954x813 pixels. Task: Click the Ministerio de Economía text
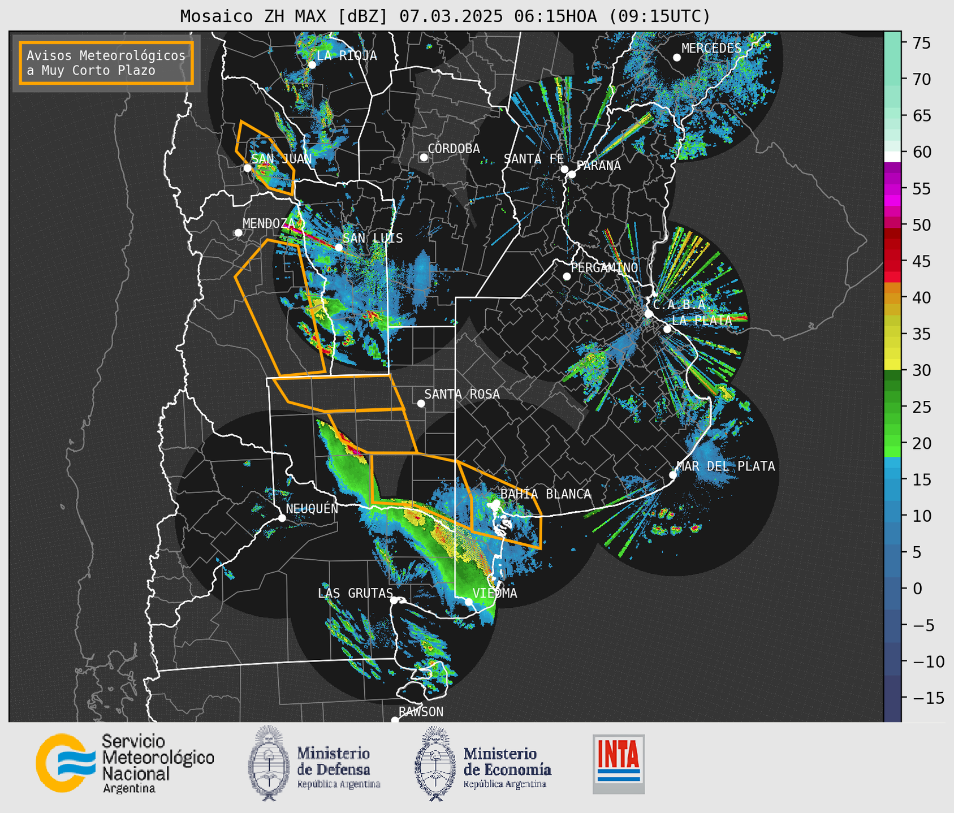(x=507, y=767)
